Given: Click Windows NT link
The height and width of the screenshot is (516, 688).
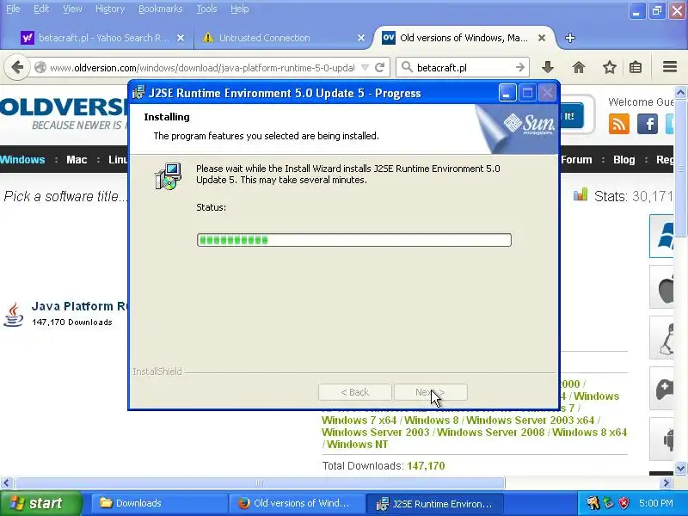Looking at the screenshot, I should 358,445.
